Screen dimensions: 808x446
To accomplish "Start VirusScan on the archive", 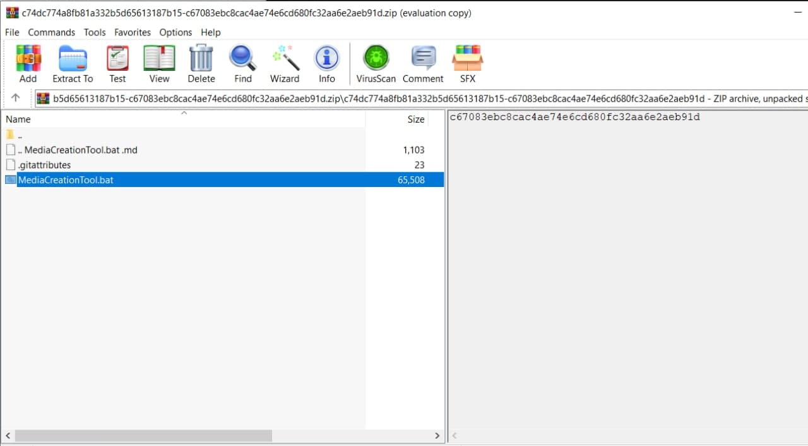I will (376, 64).
